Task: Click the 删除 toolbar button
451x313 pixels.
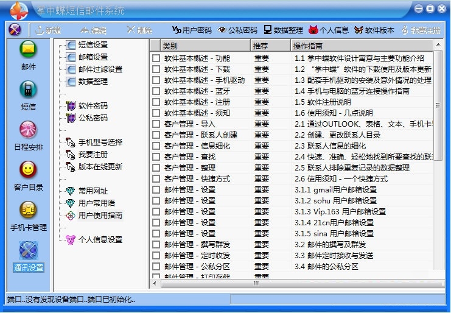Action: 139,30
